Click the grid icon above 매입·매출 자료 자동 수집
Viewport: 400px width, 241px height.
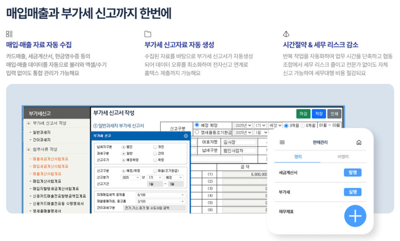10,33
